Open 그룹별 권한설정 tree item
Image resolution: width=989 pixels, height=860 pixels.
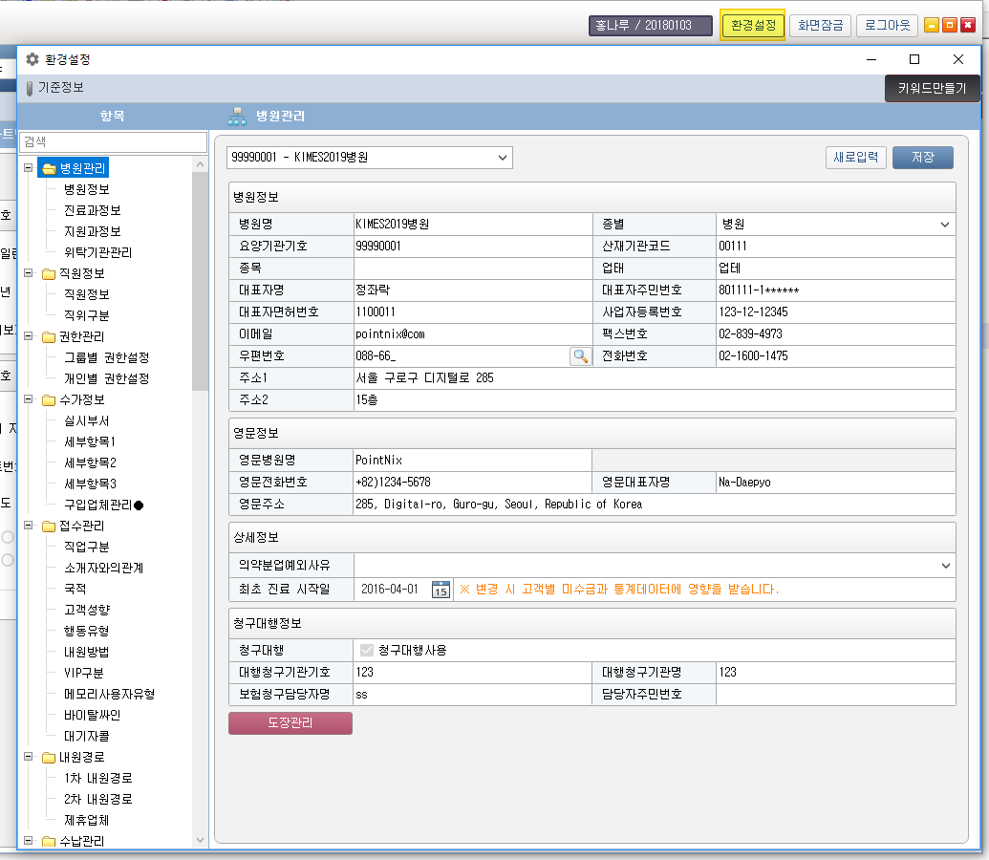pyautogui.click(x=106, y=357)
